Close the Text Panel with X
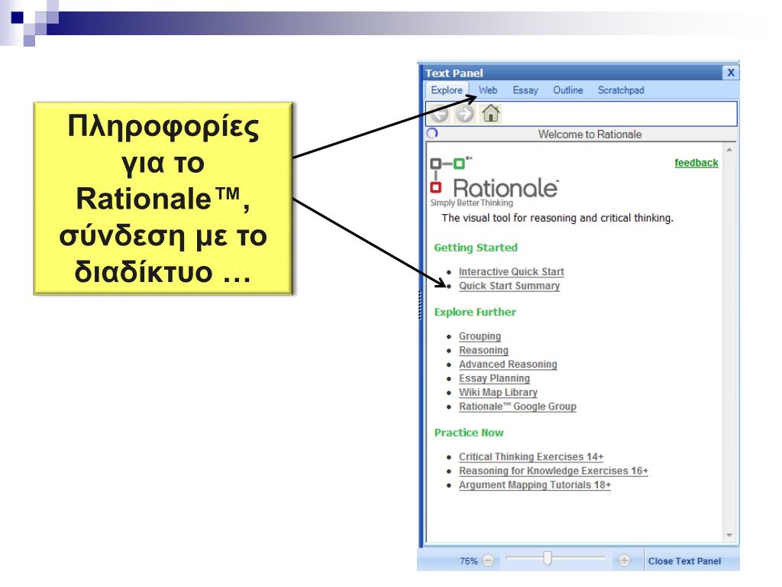Screen dimensions: 782x587 click(731, 73)
